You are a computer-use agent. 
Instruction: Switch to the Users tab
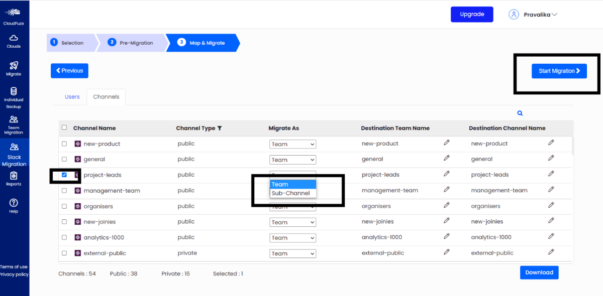coord(72,96)
